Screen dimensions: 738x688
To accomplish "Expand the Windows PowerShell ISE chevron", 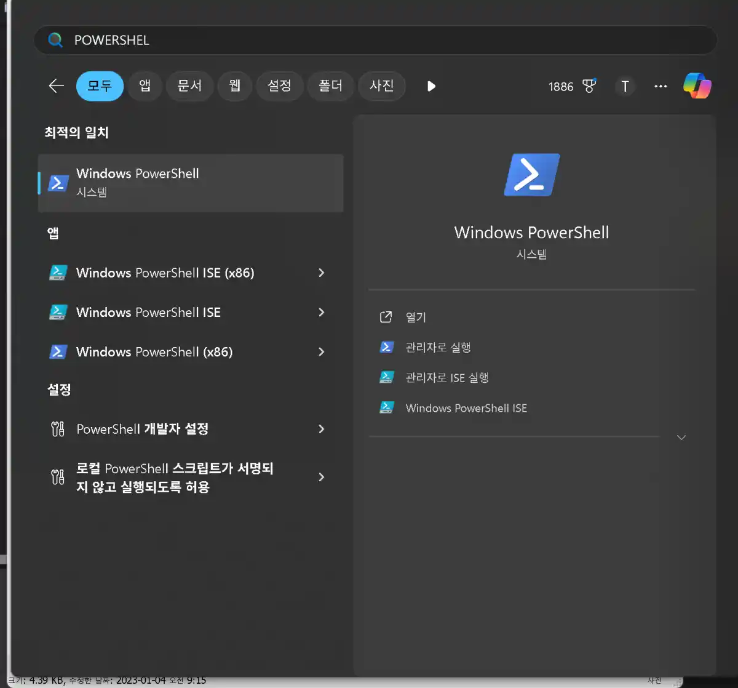I will point(321,312).
